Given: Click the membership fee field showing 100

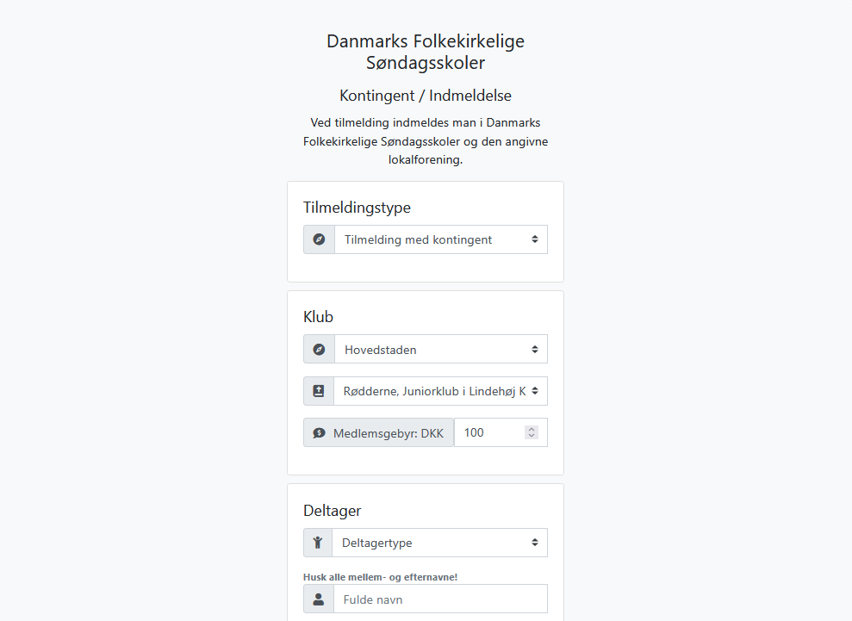Looking at the screenshot, I should coord(487,433).
